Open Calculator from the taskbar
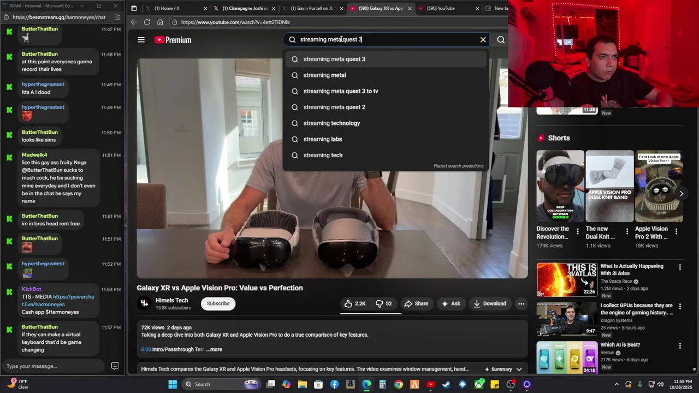The image size is (699, 393). point(383,384)
